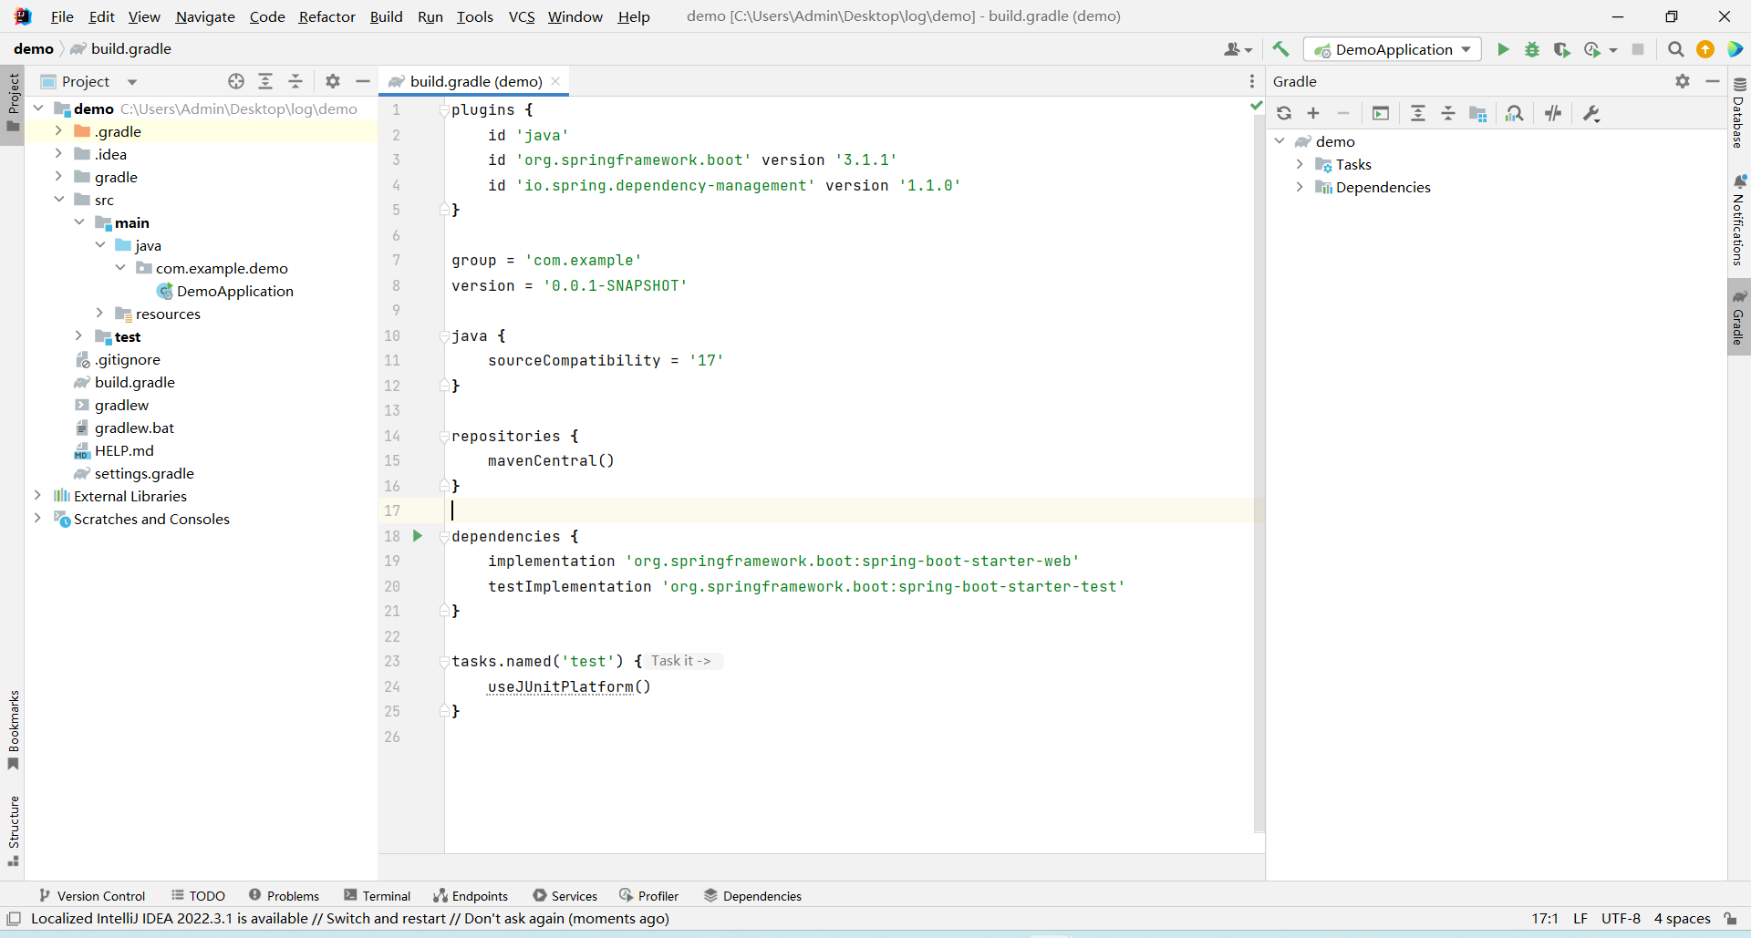The height and width of the screenshot is (938, 1751).
Task: Reload all Gradle projects
Action: click(1284, 113)
